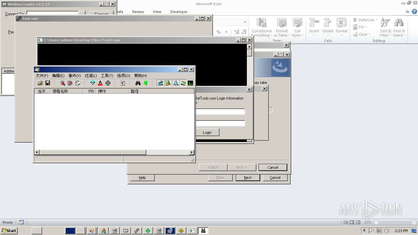Click the Next button beside the Help button
Screen dimensions: 418x235
click(x=248, y=178)
